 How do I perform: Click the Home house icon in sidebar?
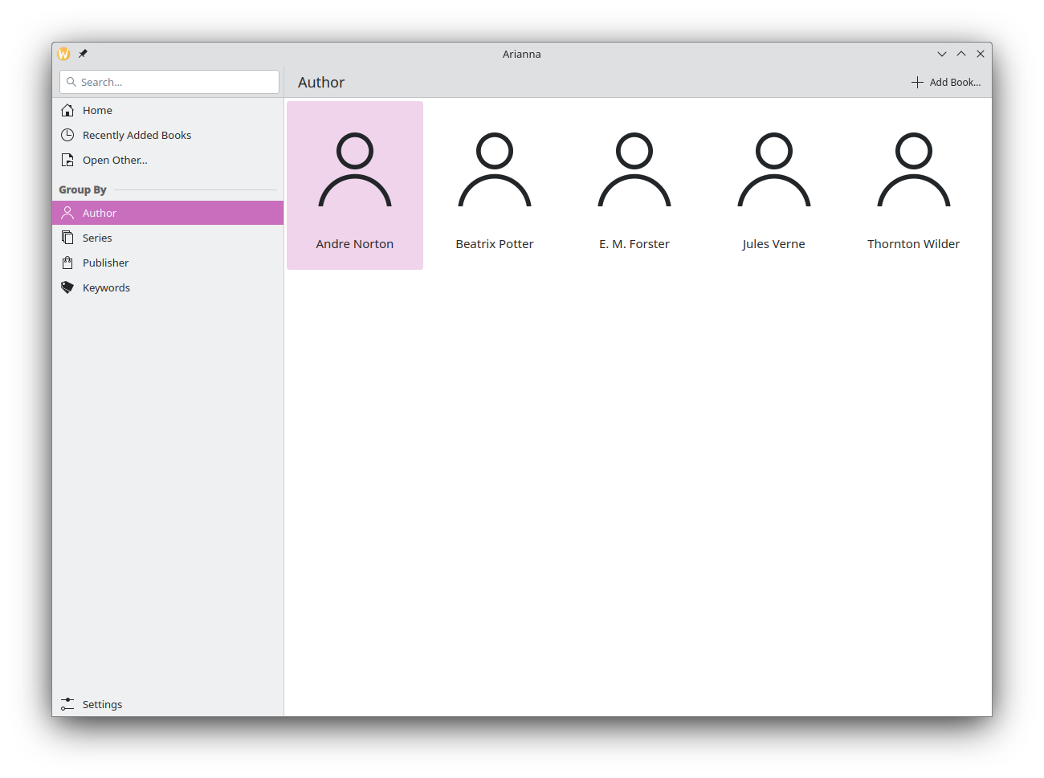click(x=67, y=110)
